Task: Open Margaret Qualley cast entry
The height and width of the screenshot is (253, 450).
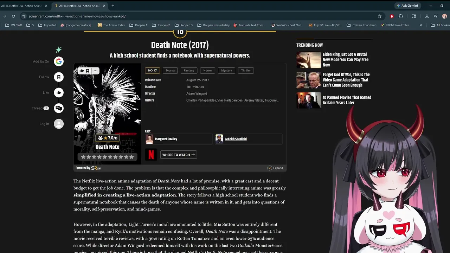Action: 179,139
